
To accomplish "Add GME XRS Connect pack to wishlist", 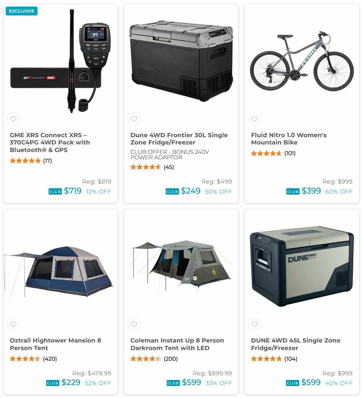I will coord(13,119).
